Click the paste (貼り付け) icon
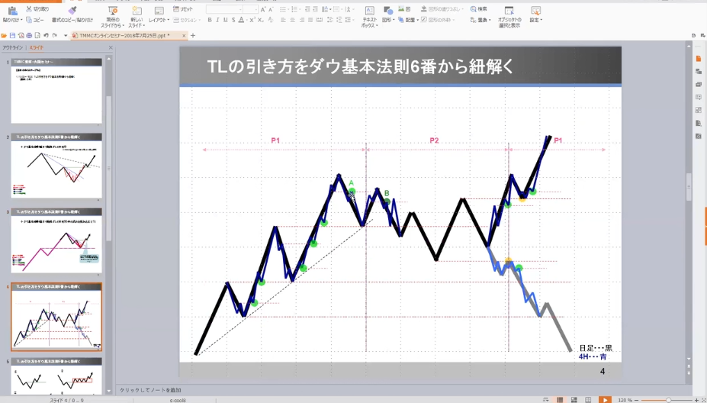This screenshot has width=707, height=403. (x=11, y=11)
